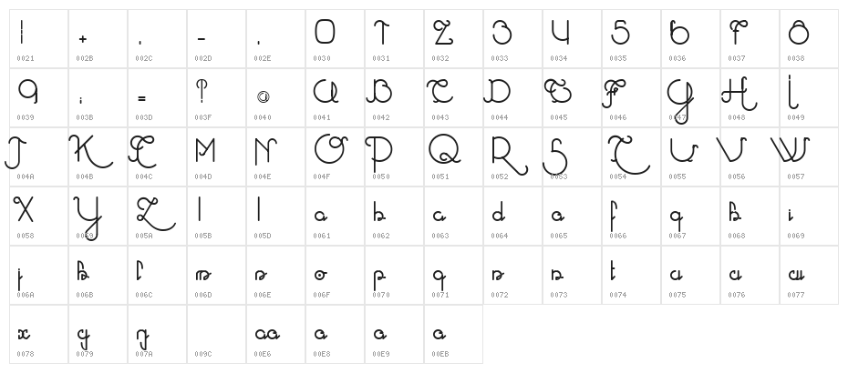Select the plus sign glyph 002B
The image size is (848, 373).
click(x=98, y=39)
